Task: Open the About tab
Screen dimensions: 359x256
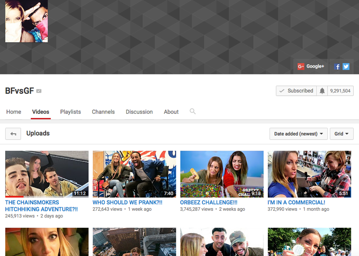Action: pos(171,112)
